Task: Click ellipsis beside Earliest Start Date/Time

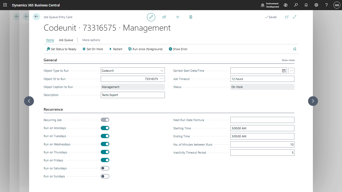Action: tap(291, 71)
